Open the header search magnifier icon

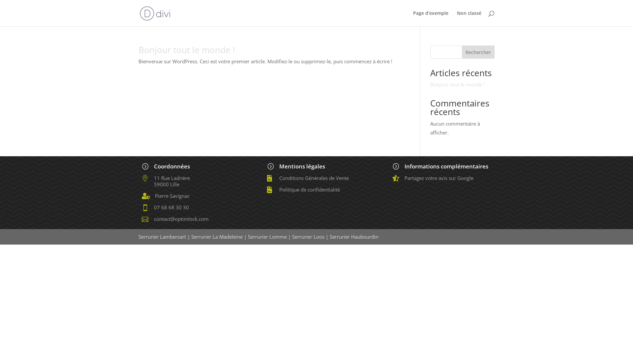[x=491, y=14]
